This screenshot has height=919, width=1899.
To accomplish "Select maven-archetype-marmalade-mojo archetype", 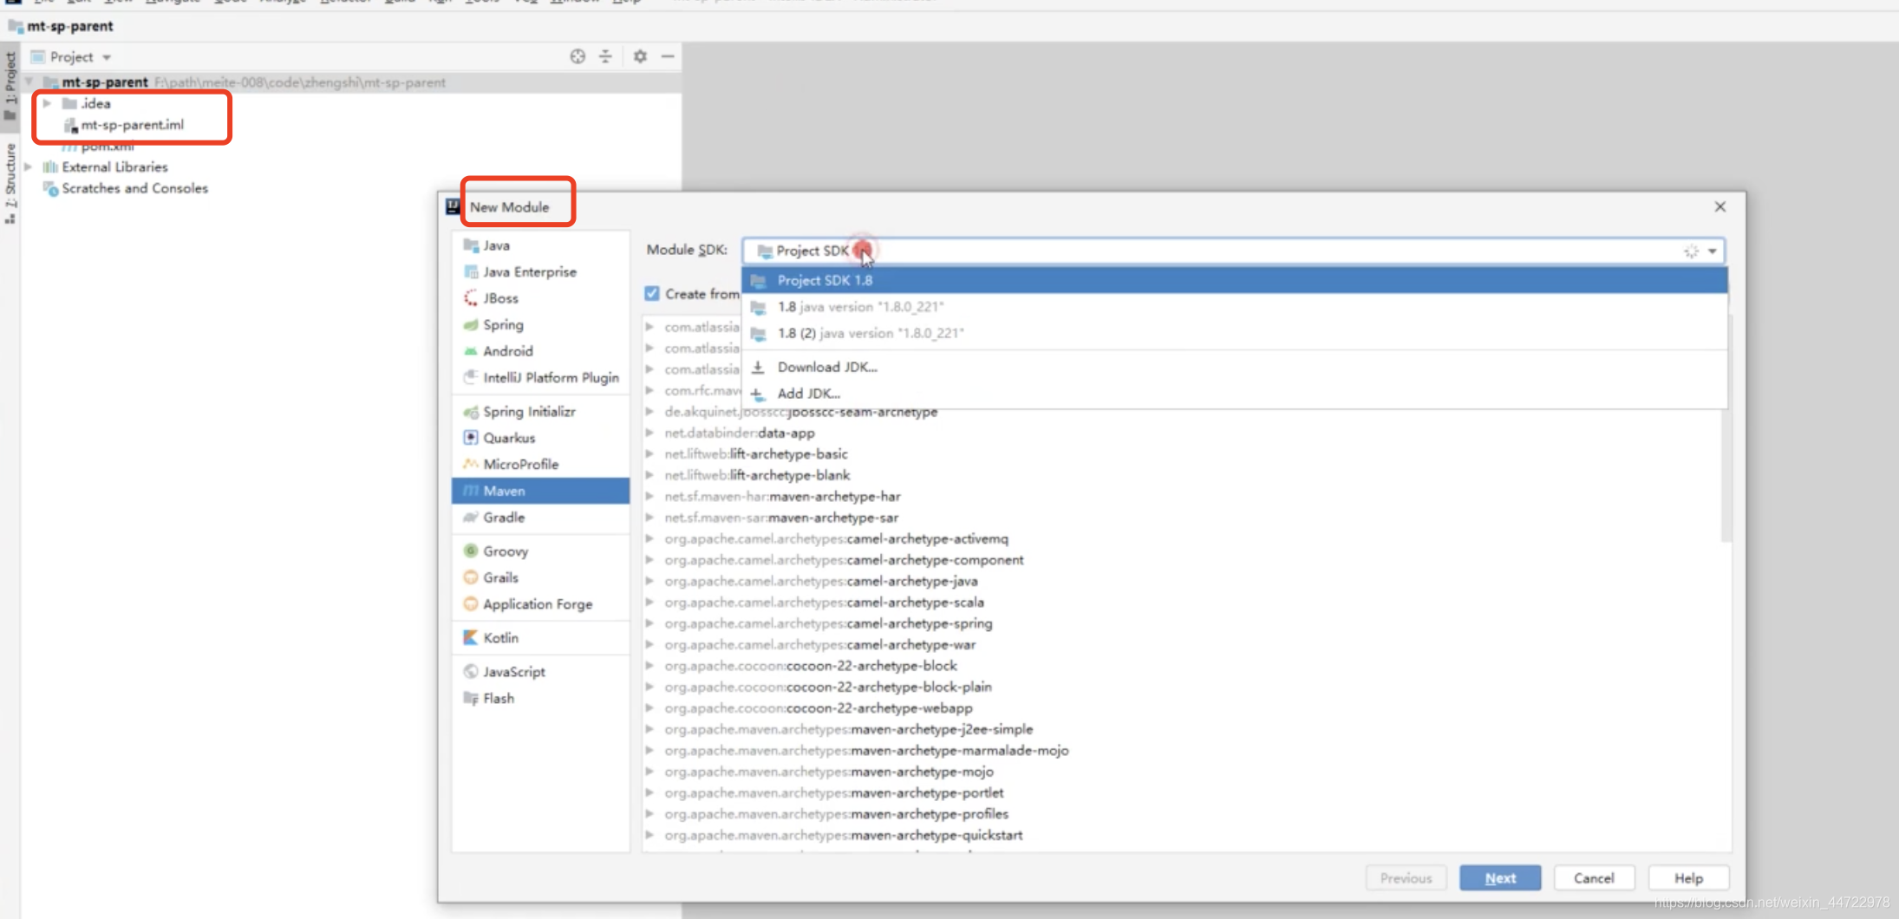I will tap(866, 751).
